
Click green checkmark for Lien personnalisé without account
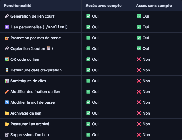139,27
